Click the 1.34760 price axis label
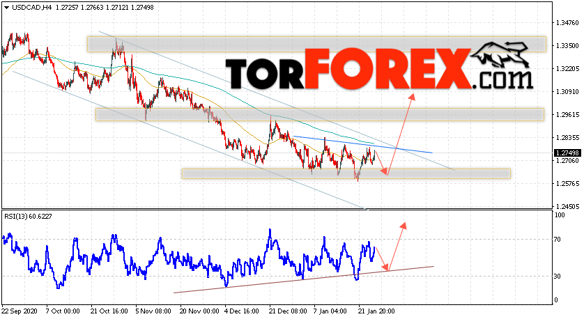 tap(567, 23)
